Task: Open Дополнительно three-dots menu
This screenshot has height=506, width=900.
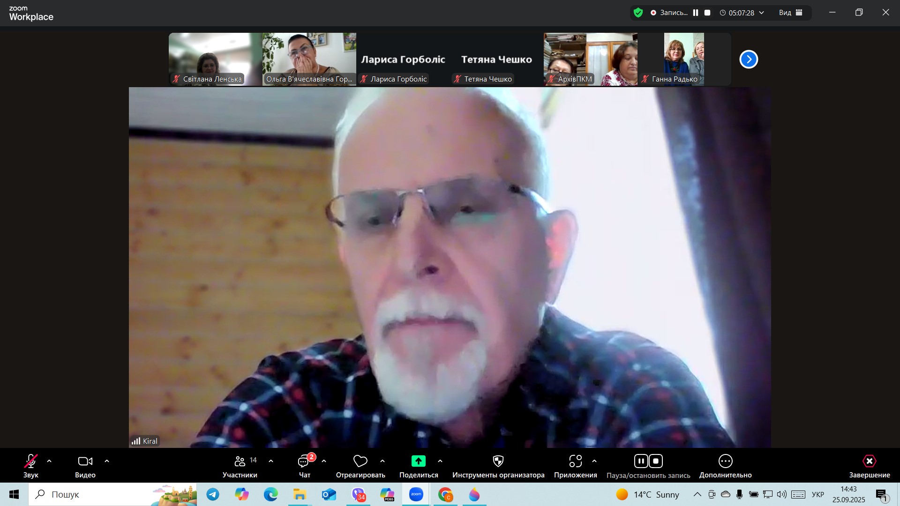Action: (x=725, y=461)
